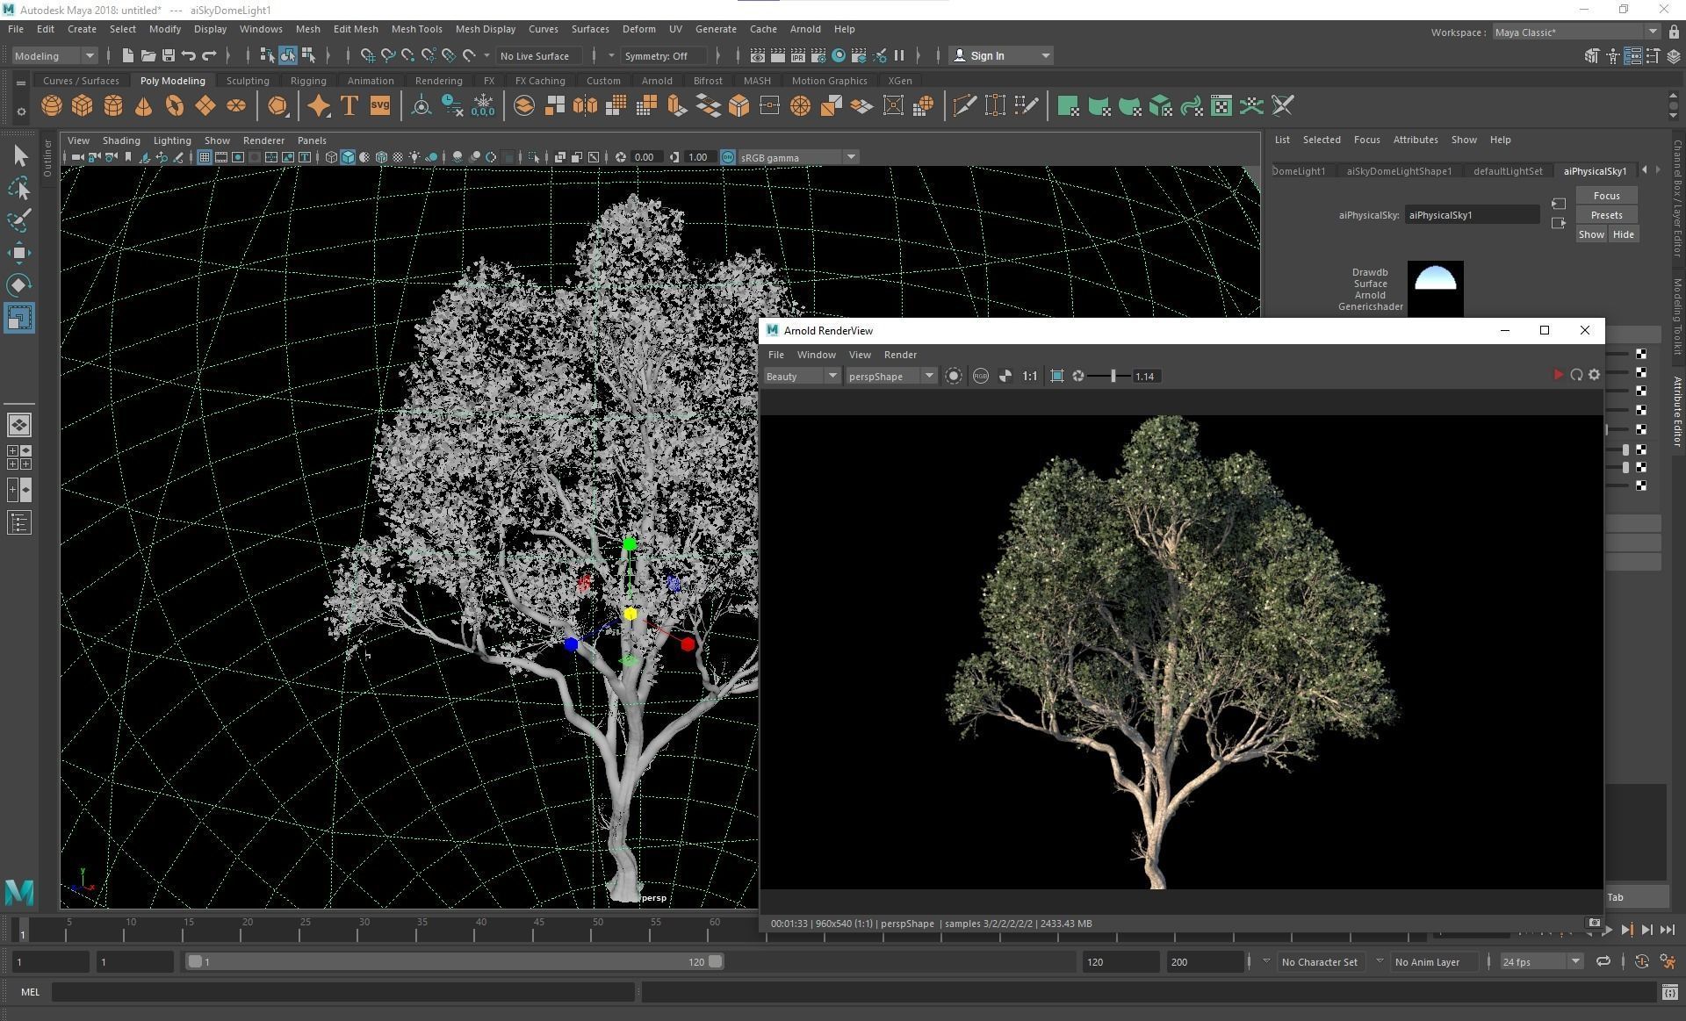Open the Arnold menu in main menu bar

(804, 29)
